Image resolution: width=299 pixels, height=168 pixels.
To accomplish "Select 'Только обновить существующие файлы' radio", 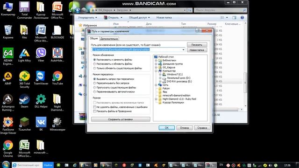I will (94, 68).
